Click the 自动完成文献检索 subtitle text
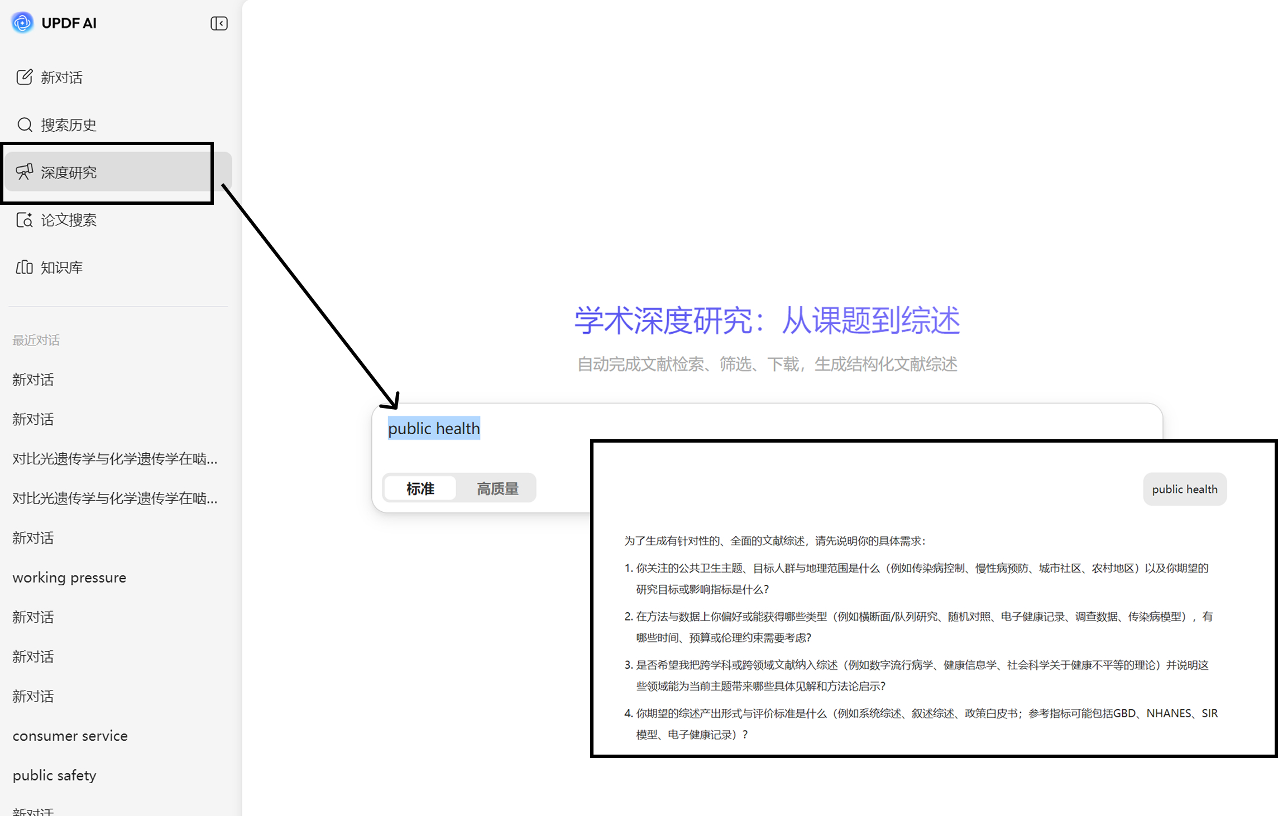1278x816 pixels. (767, 364)
